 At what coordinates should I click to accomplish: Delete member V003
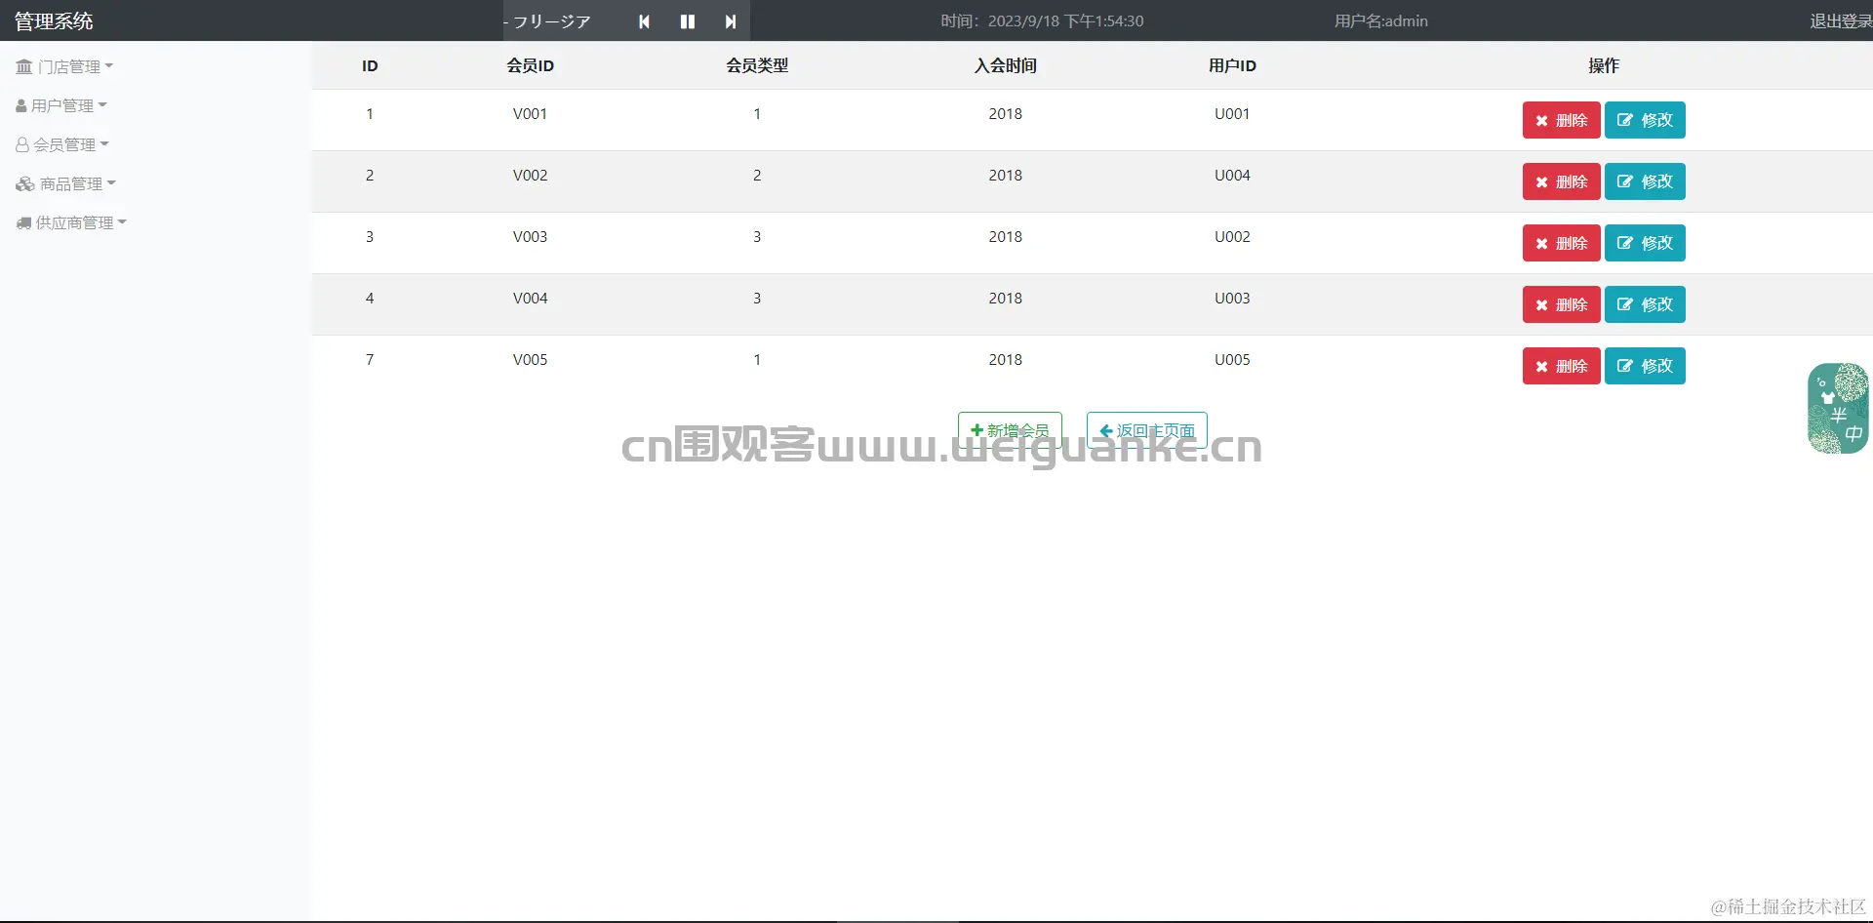point(1561,243)
